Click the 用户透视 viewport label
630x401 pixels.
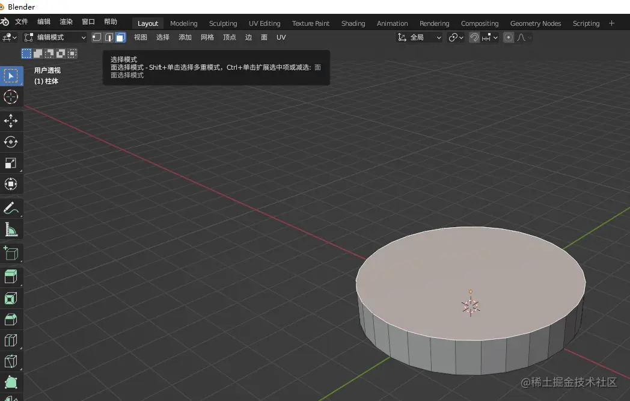47,70
